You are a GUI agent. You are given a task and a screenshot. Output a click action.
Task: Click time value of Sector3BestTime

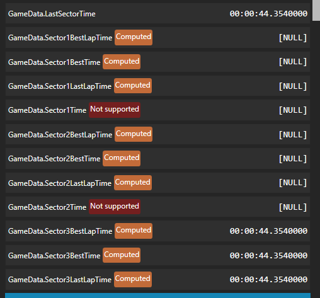click(x=268, y=256)
